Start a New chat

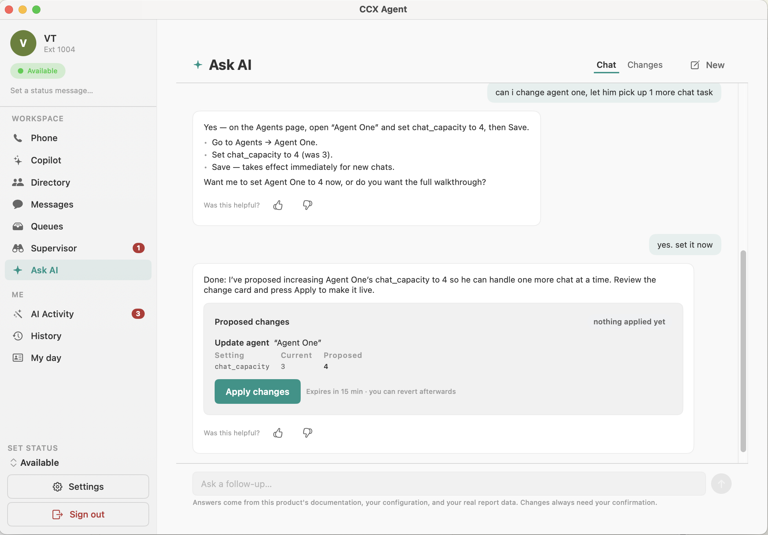(707, 65)
